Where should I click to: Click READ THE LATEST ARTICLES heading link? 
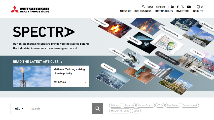35,62
